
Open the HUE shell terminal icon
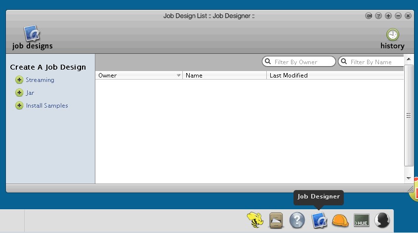pyautogui.click(x=362, y=220)
